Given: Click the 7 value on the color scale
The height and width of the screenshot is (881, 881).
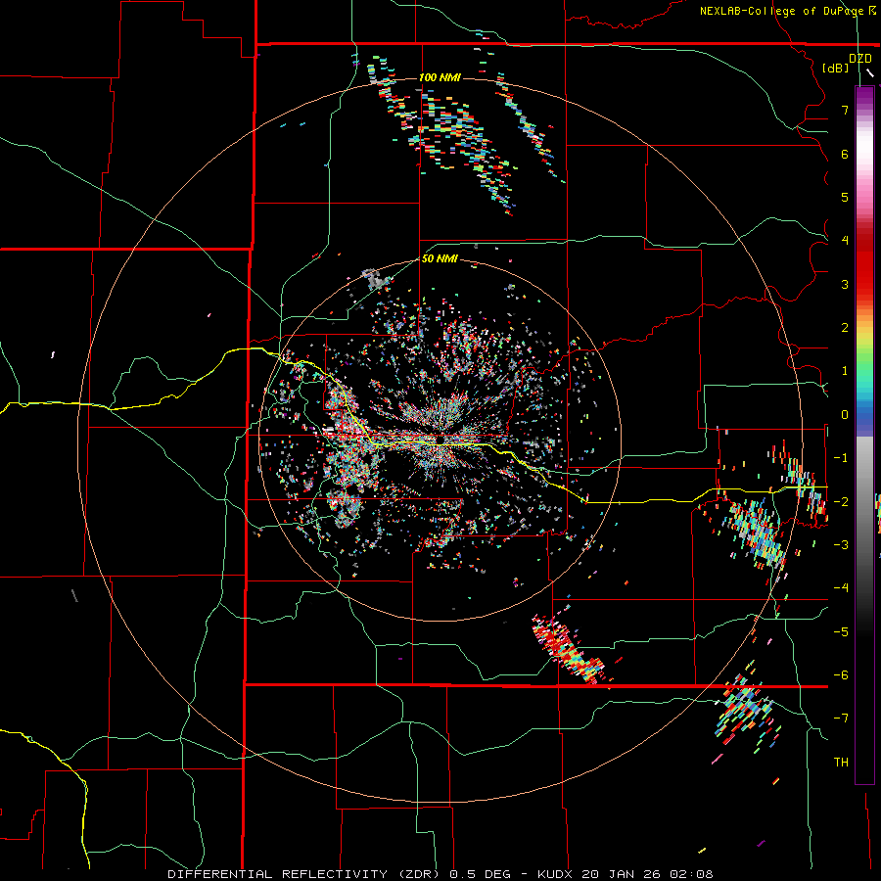Looking at the screenshot, I should point(845,110).
